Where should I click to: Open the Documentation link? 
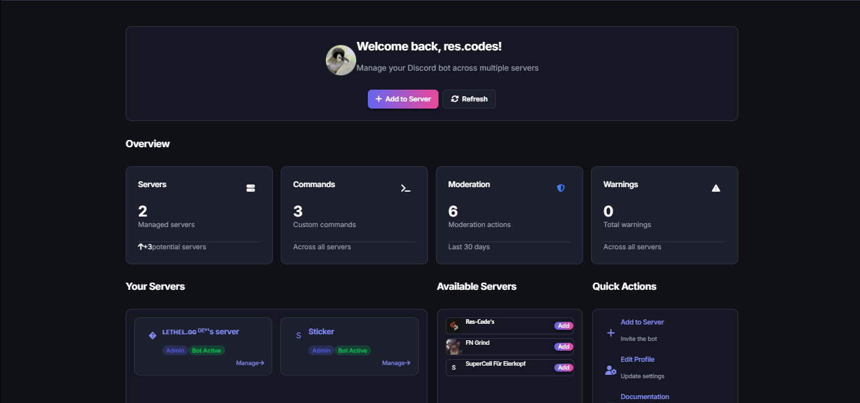[645, 396]
